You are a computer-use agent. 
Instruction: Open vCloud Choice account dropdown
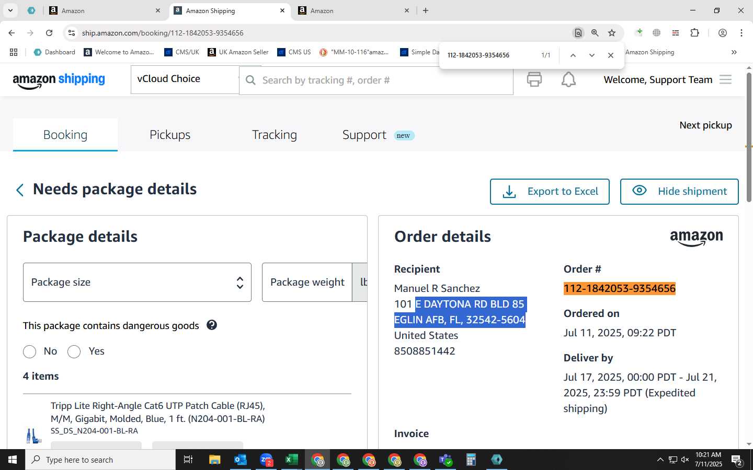tap(185, 79)
